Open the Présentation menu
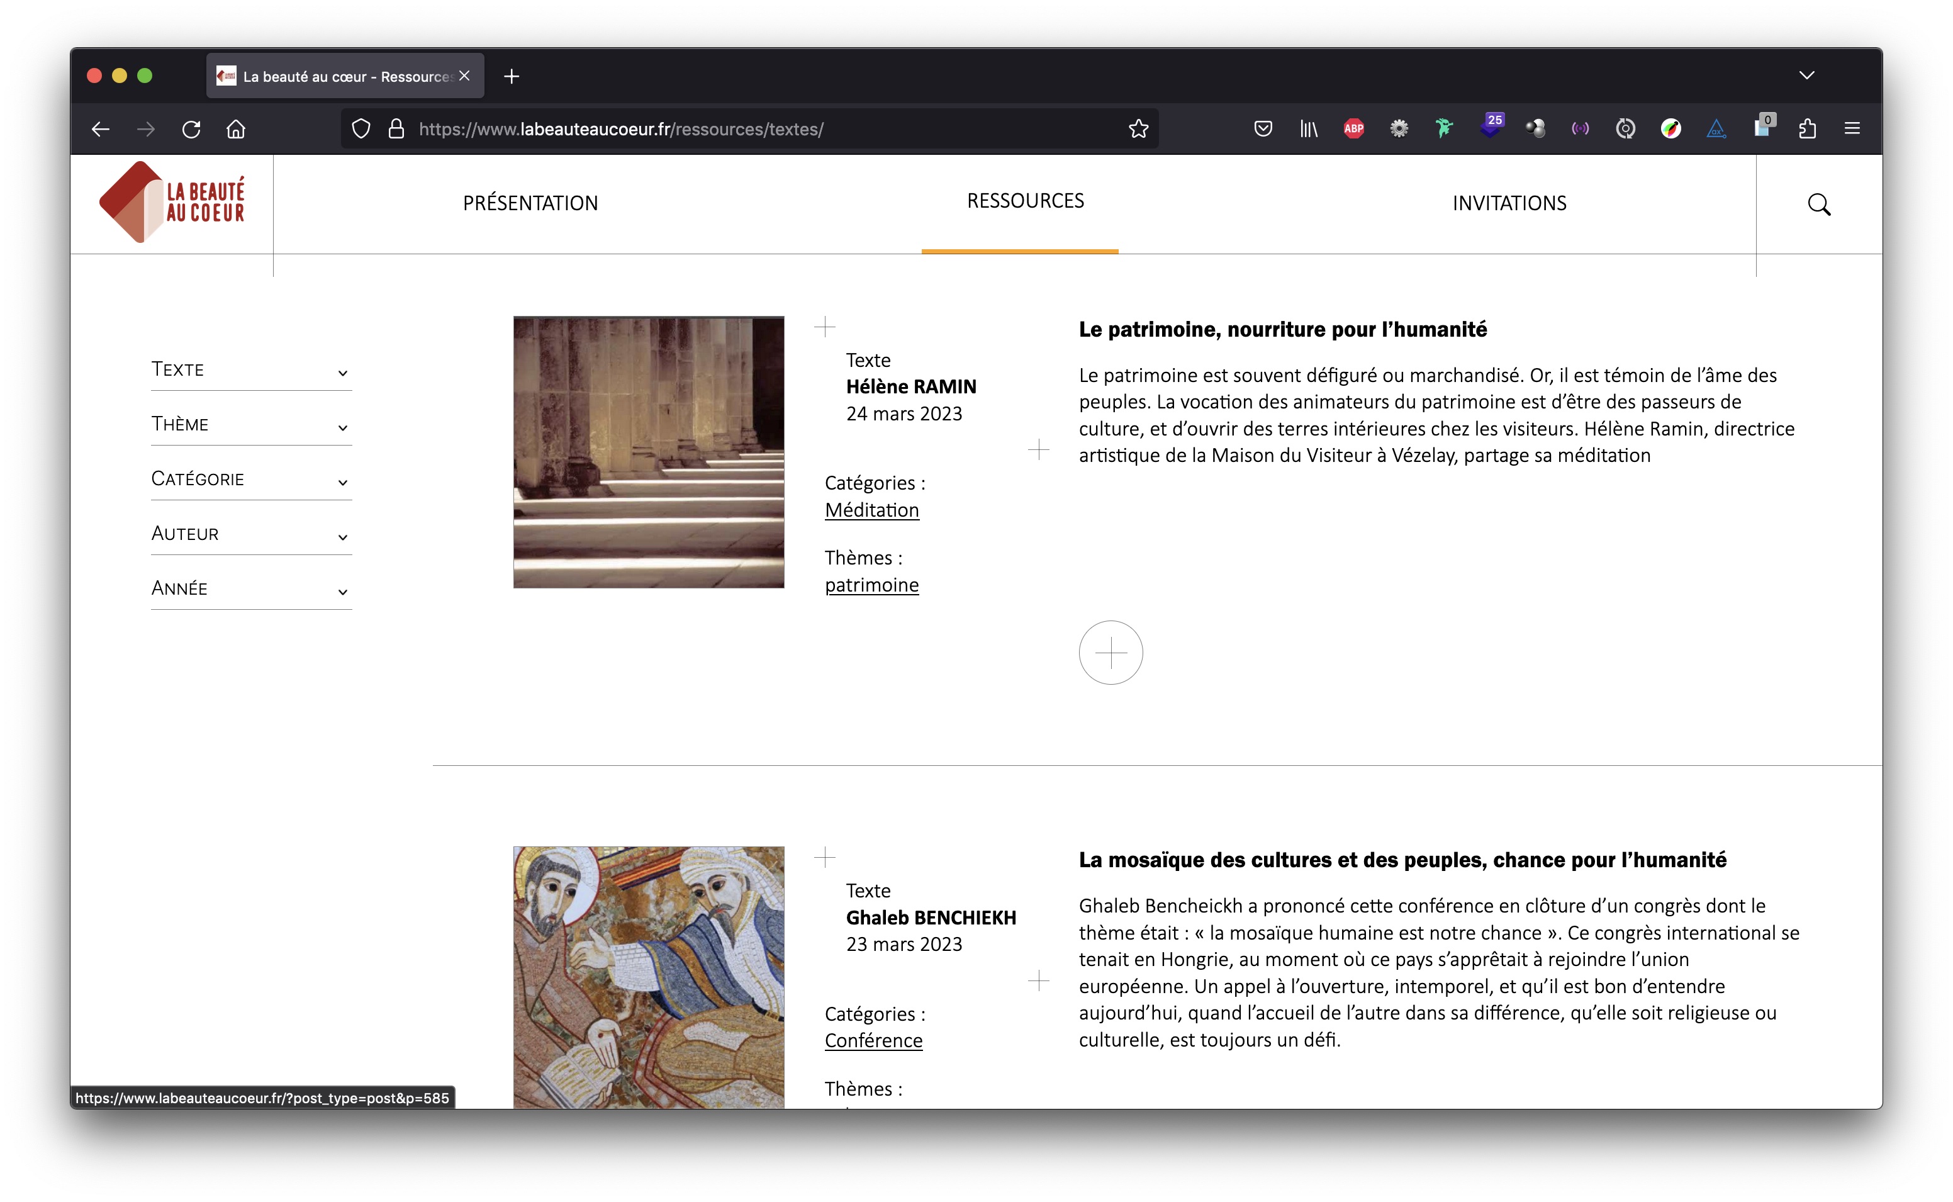This screenshot has height=1202, width=1953. click(530, 203)
